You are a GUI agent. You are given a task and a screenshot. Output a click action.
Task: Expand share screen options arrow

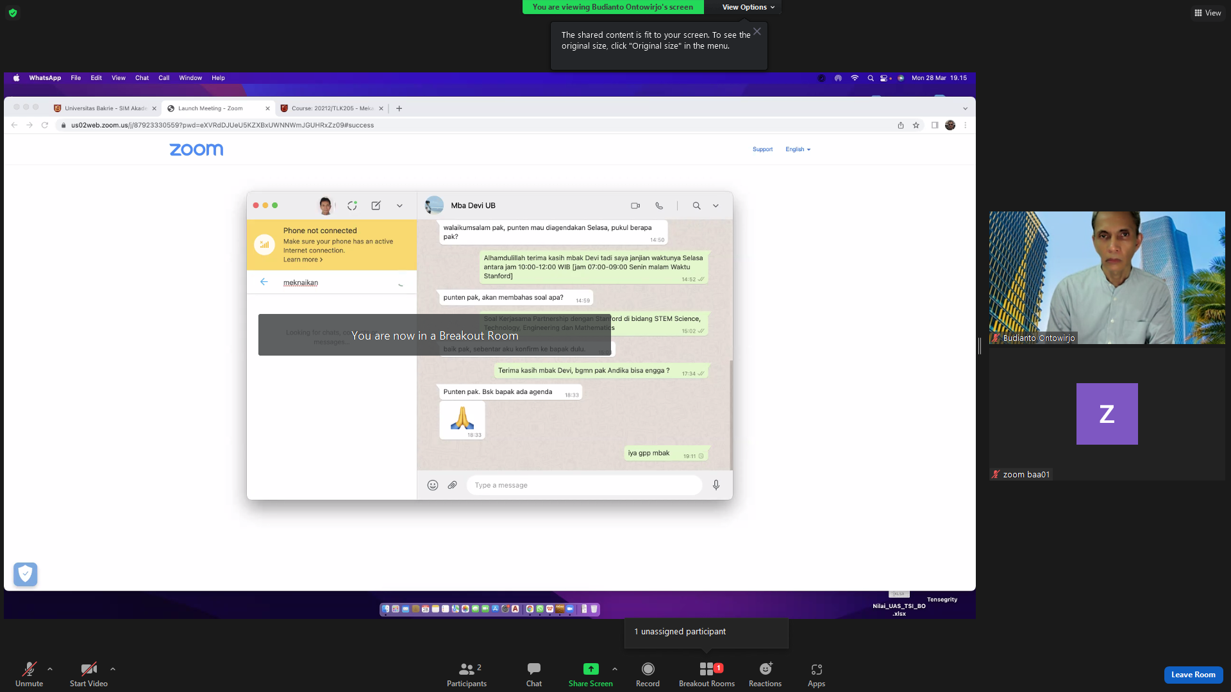point(615,669)
